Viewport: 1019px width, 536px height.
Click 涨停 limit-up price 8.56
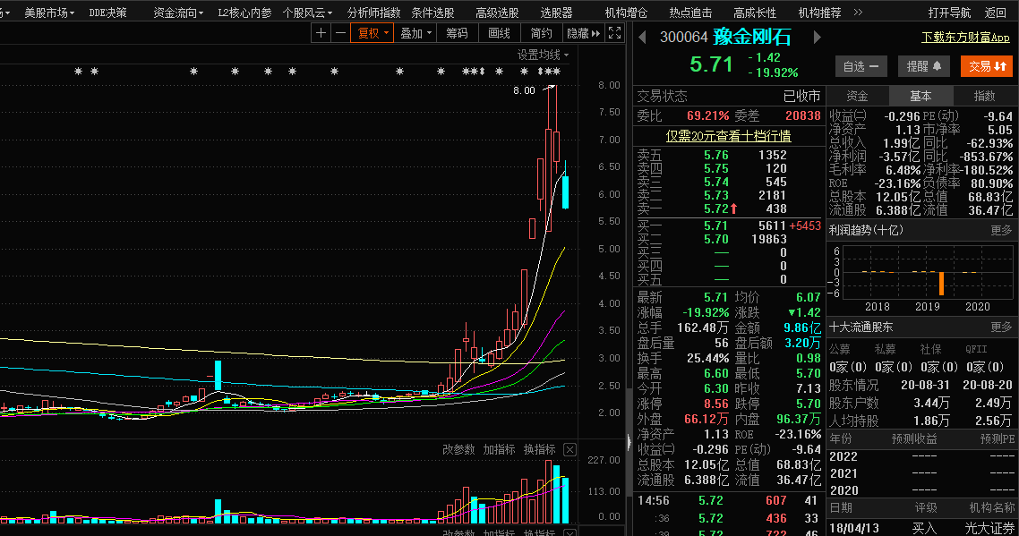(x=716, y=404)
